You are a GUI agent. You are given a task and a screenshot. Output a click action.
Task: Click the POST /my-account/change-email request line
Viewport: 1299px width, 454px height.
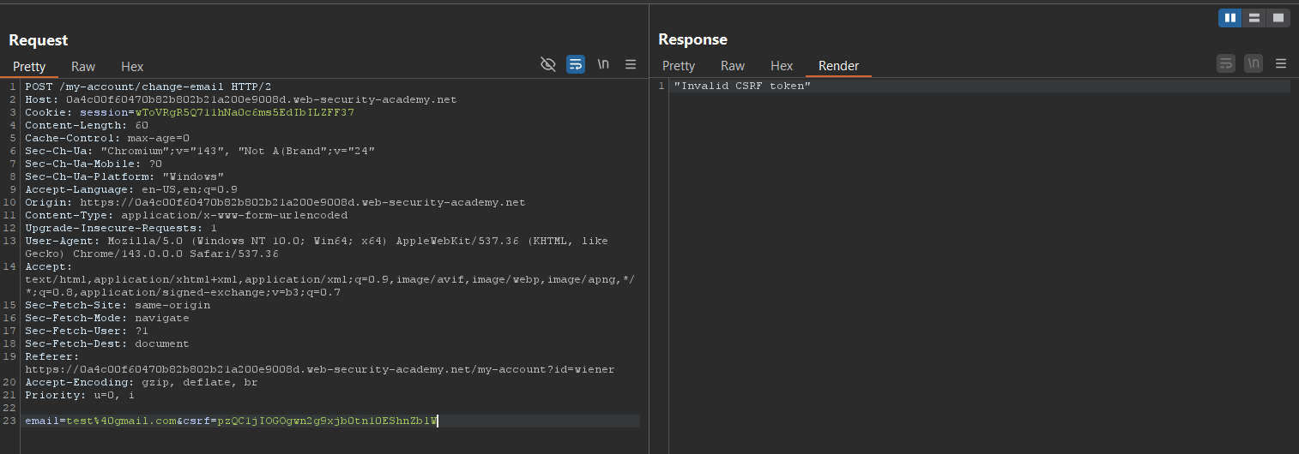coord(148,87)
